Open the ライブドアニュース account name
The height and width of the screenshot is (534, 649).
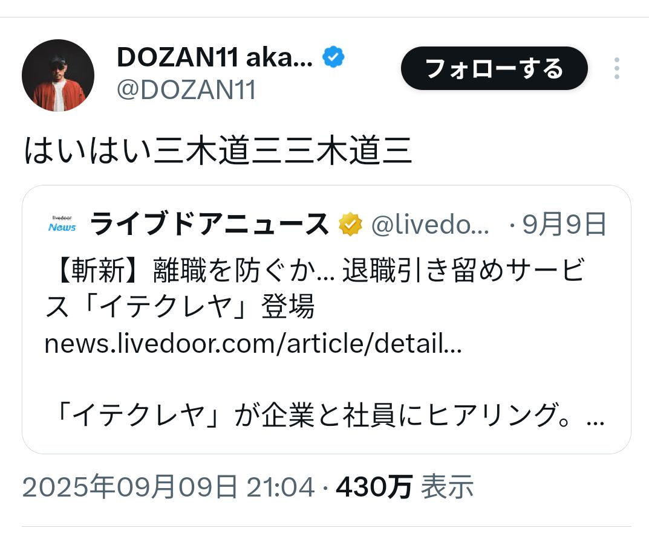[209, 224]
